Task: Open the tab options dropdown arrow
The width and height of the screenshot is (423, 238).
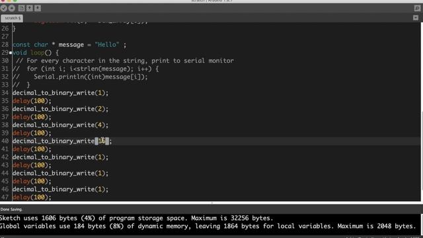Action: (416, 18)
